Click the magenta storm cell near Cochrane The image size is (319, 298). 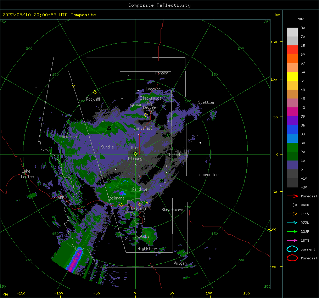(122, 193)
